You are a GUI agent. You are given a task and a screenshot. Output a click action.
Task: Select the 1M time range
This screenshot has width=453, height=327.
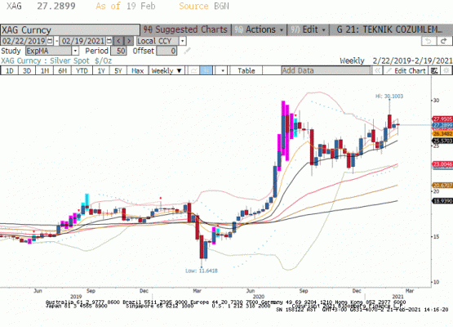click(45, 70)
